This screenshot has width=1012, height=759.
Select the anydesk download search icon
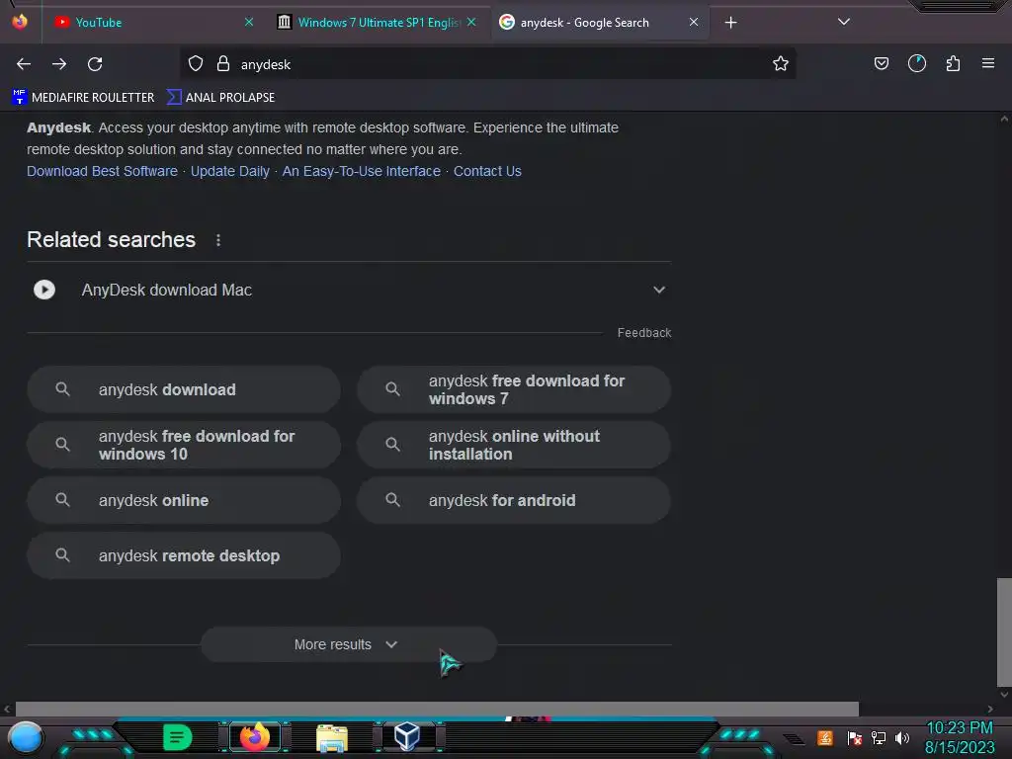pyautogui.click(x=62, y=389)
